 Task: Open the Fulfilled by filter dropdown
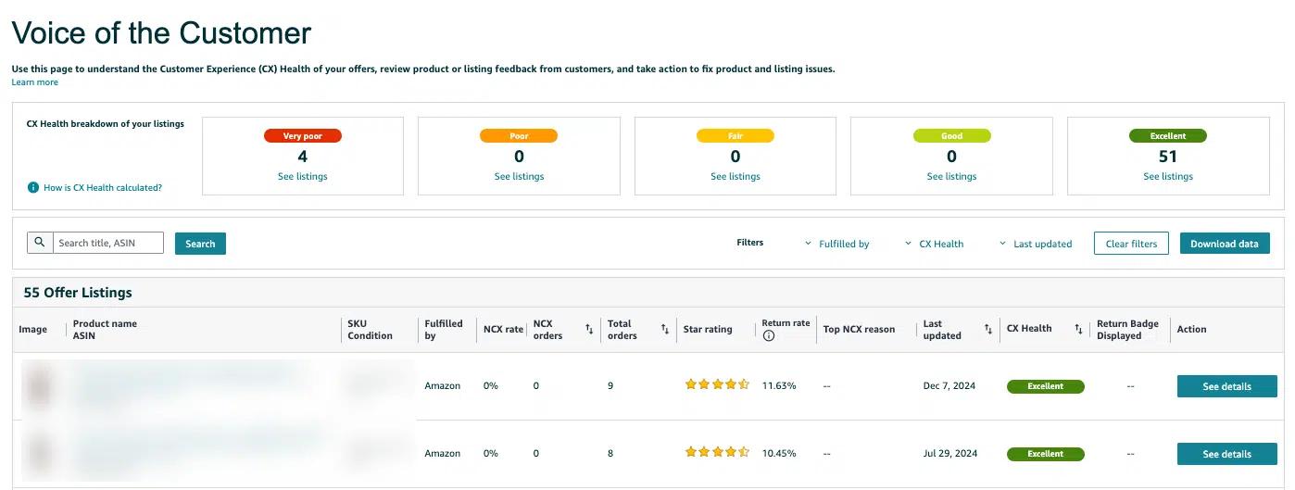click(837, 244)
